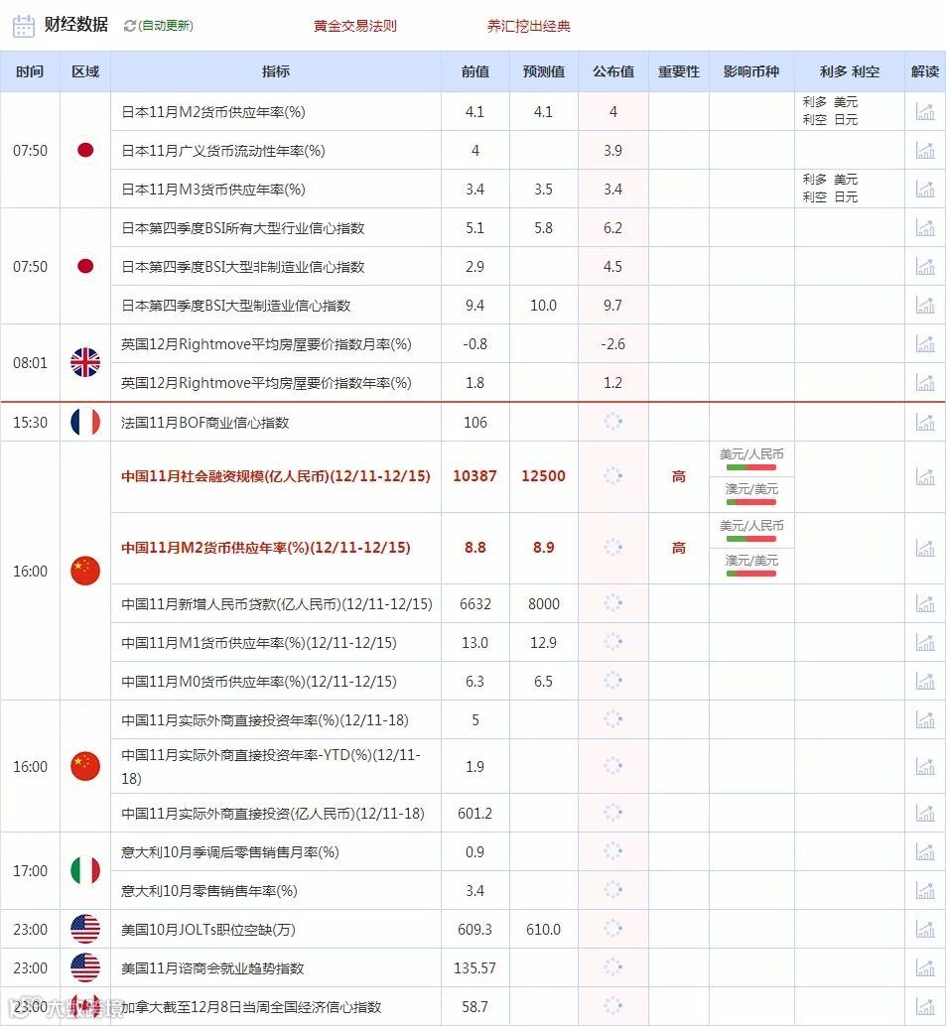Open chart icon for 中国11月M1货币供应年率 row
946x1026 pixels.
click(x=924, y=643)
